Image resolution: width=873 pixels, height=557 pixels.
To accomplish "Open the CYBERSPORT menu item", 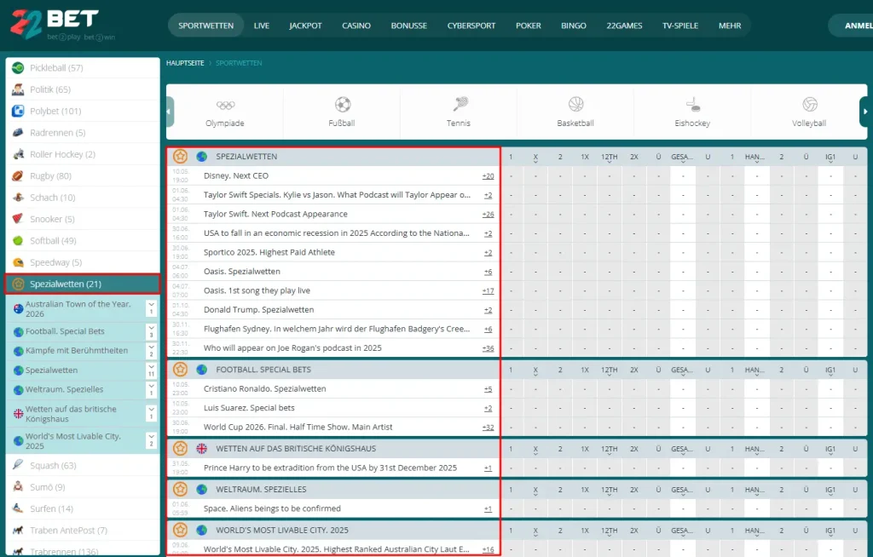I will 471,26.
